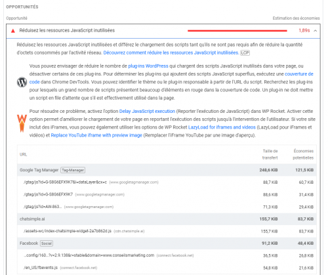Viewport: 328px width, 275px height.
Task: Open 'Découvrez comment réduire les ressources JavaScript inutilisées' link
Action: [x=171, y=53]
